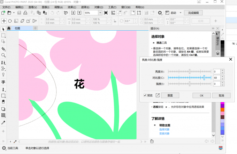Adjust 强度 intensity value stepper
237x154 pixels.
pyautogui.click(x=222, y=84)
